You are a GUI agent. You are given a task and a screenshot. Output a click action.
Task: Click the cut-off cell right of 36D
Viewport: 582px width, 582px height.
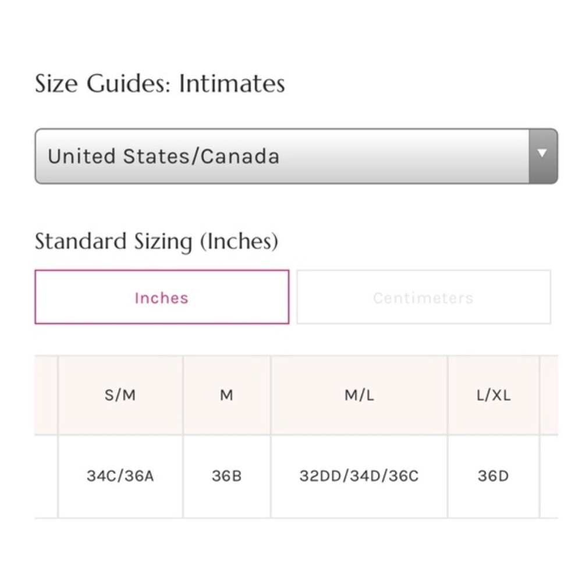(x=549, y=476)
